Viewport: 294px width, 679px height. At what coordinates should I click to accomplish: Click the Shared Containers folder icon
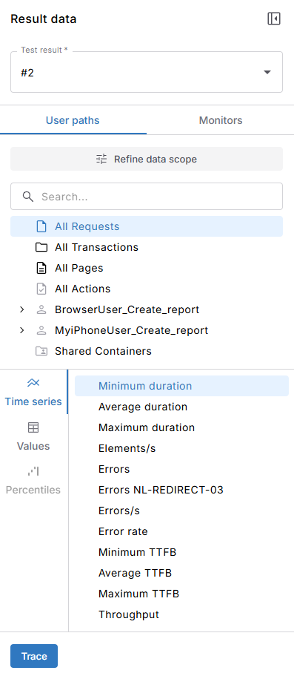point(41,351)
